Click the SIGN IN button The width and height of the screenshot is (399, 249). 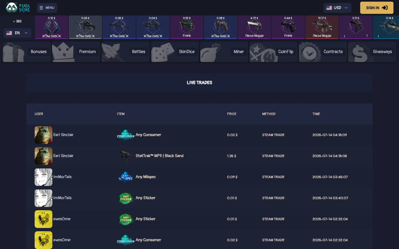[377, 8]
